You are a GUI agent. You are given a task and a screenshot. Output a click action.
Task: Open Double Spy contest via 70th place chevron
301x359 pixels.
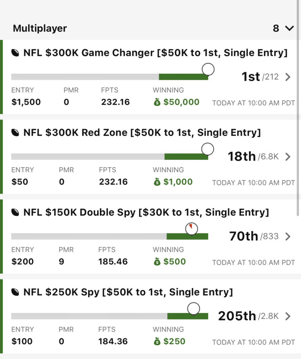tap(288, 237)
